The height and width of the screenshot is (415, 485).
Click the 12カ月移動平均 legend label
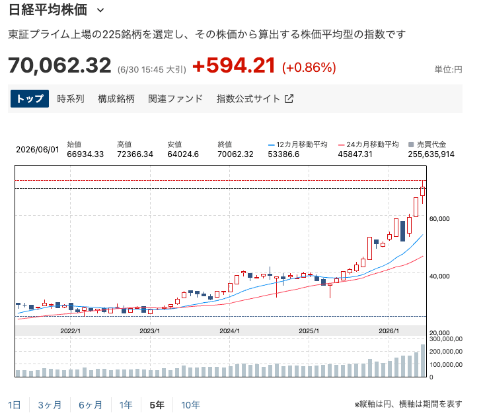tap(301, 144)
